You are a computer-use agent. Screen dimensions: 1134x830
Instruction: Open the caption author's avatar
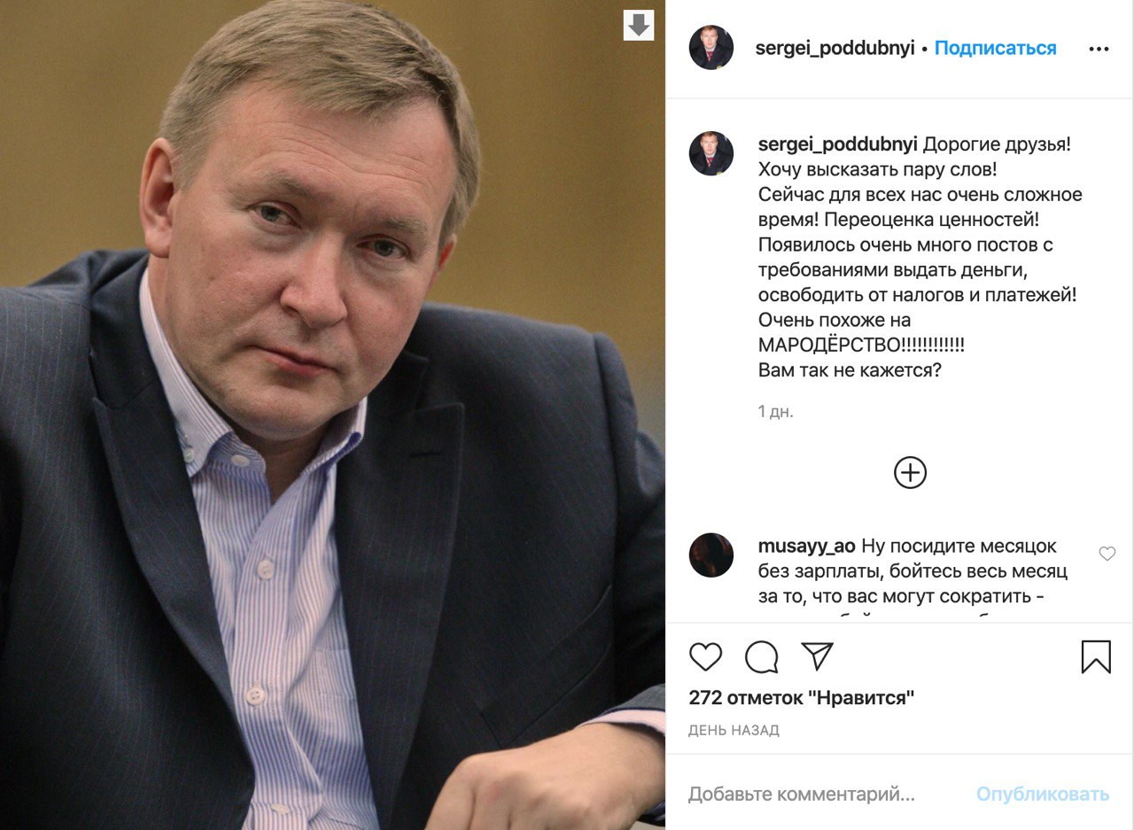[711, 153]
